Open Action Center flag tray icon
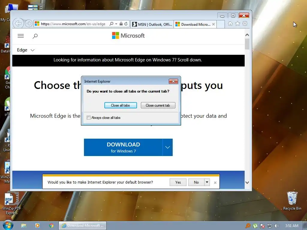Screen dimensions: 307x230 262,226
